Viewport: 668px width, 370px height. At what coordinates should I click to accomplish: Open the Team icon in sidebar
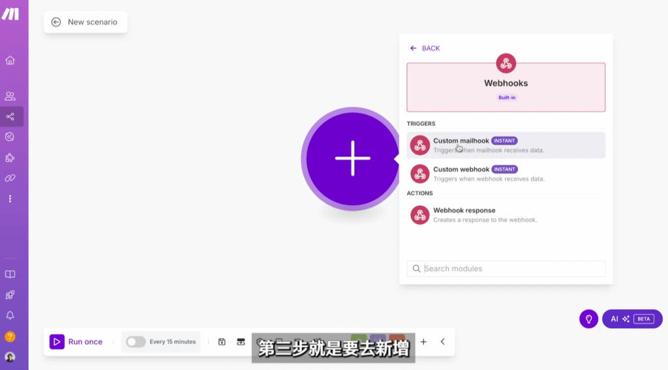10,97
